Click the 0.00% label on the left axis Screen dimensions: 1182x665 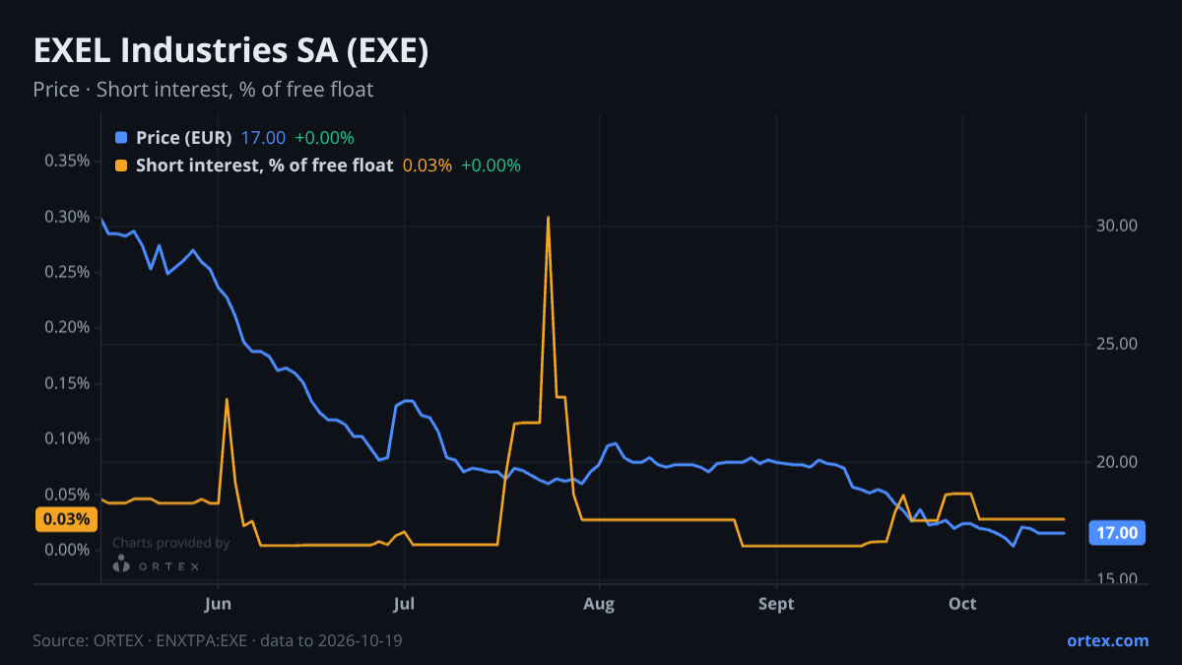67,550
